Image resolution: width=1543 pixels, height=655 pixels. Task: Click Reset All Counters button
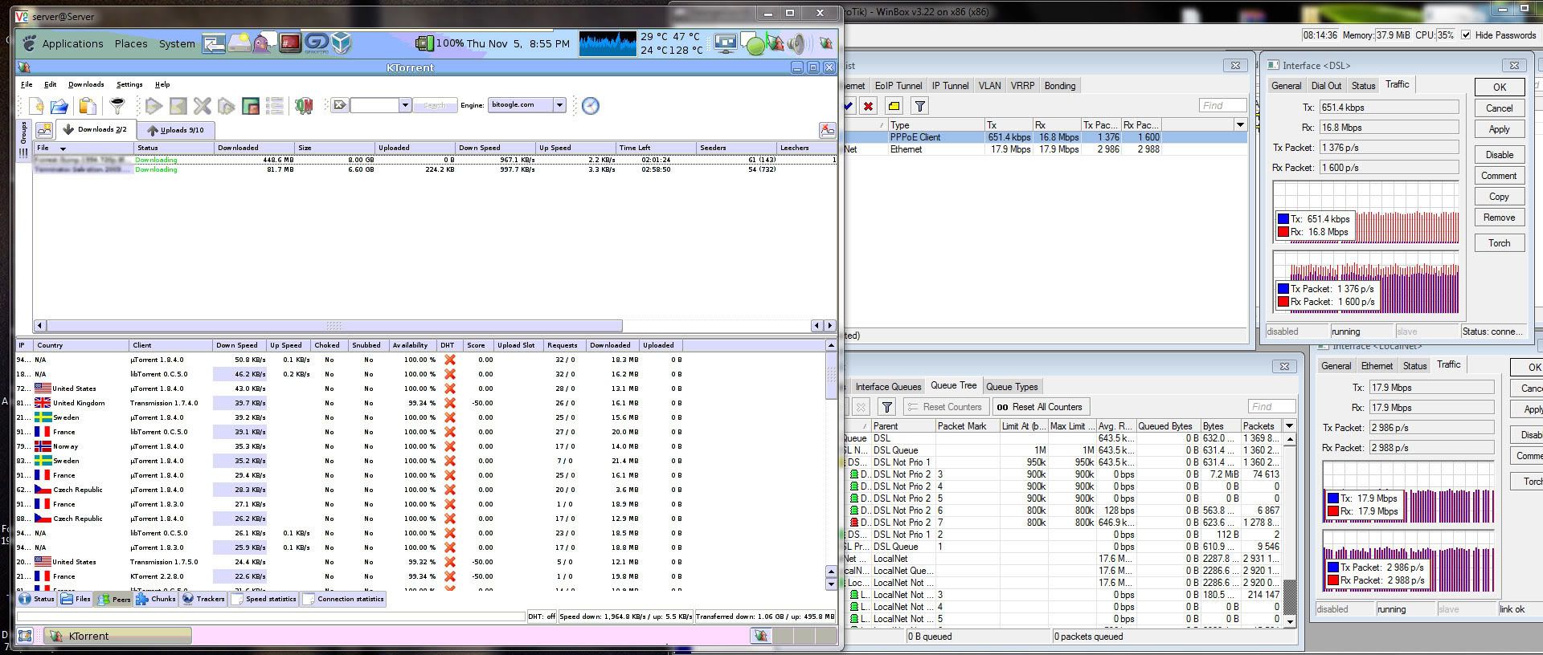tap(1040, 407)
